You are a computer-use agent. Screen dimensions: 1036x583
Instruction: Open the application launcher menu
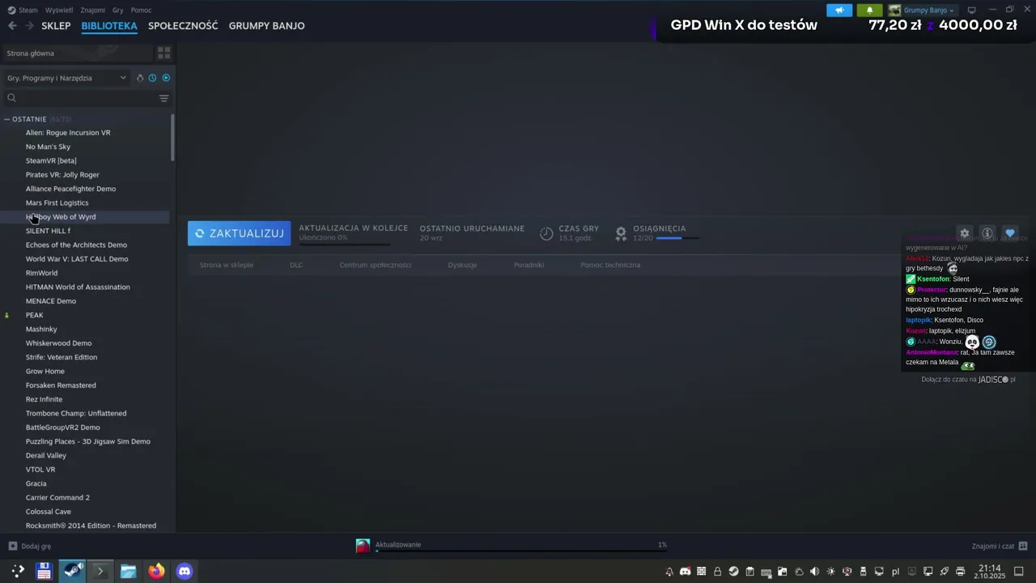(x=17, y=571)
